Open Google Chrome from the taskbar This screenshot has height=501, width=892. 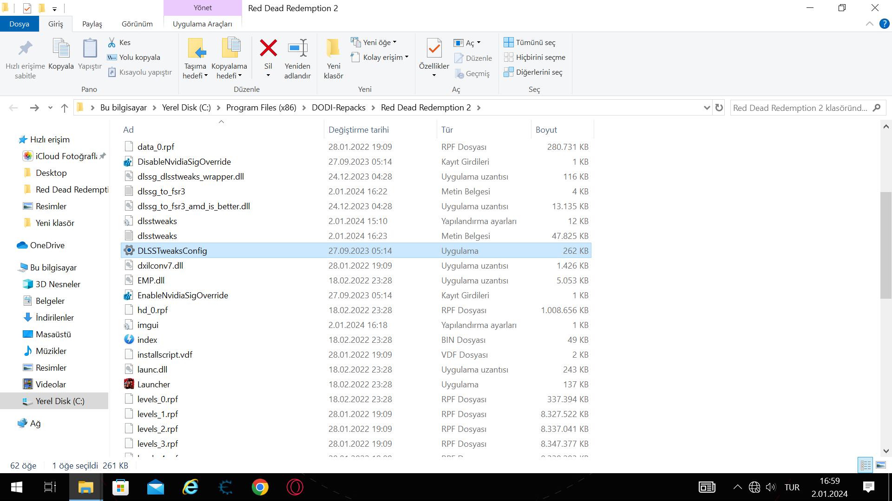pos(260,487)
